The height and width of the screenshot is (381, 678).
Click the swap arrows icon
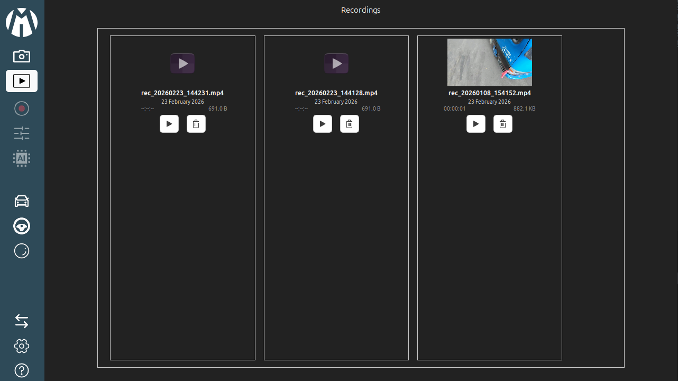22,321
